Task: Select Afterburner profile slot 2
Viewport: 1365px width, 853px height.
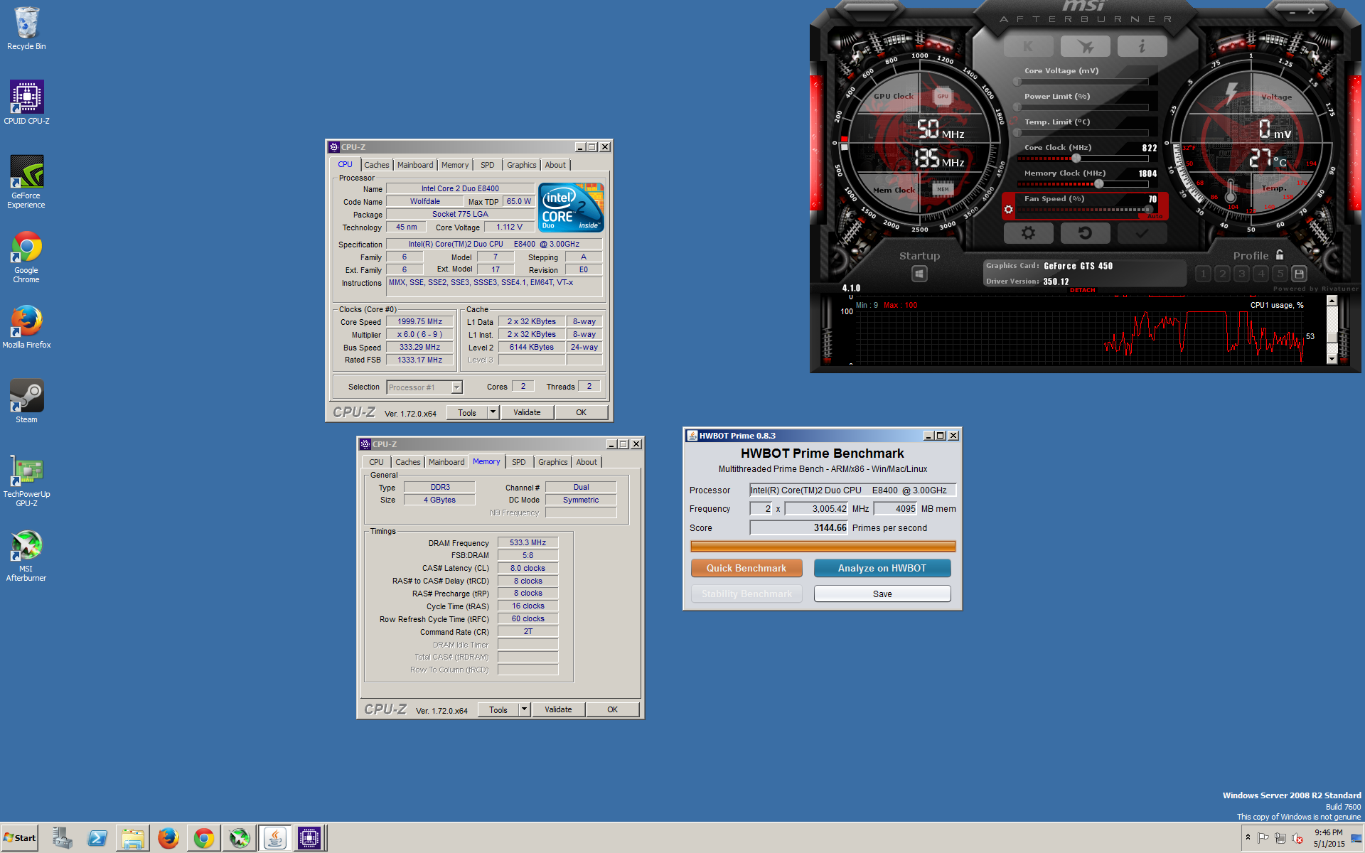Action: 1222,274
